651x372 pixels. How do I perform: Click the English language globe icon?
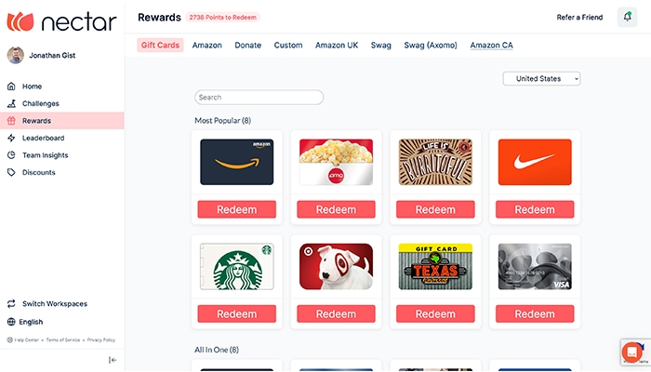coord(11,322)
